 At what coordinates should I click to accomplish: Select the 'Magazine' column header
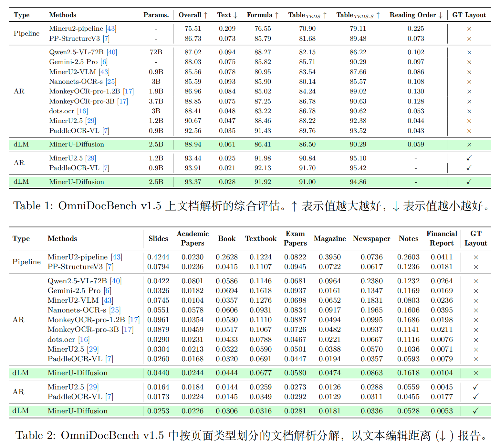point(330,239)
